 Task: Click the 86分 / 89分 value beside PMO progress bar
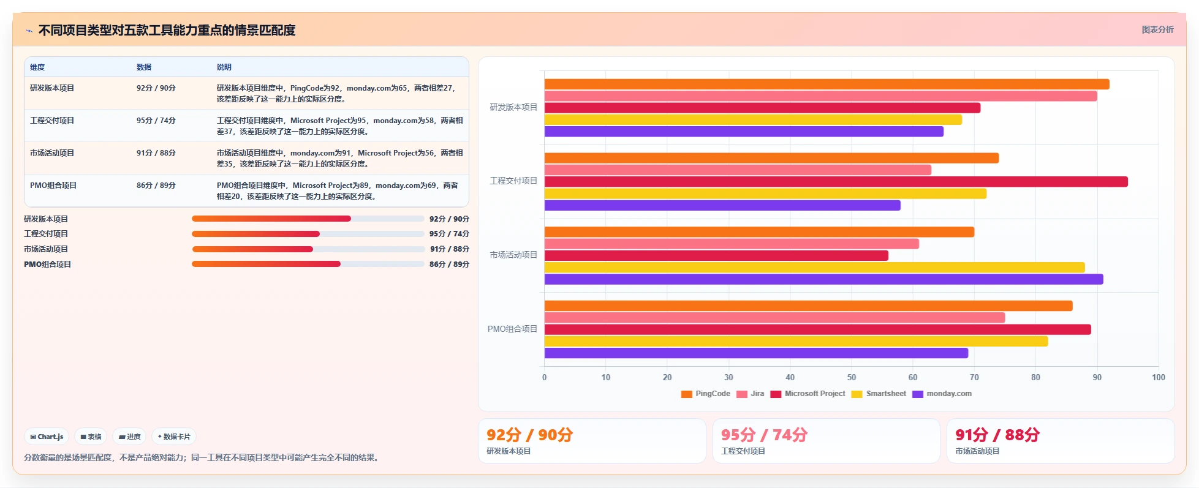[449, 264]
